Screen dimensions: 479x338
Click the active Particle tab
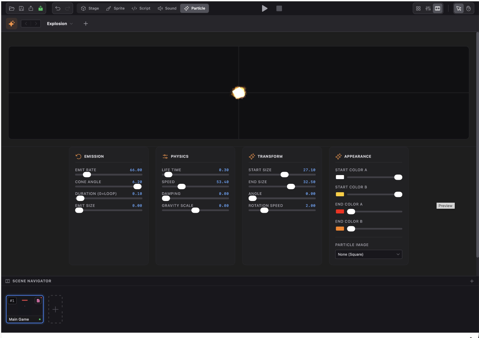point(195,8)
